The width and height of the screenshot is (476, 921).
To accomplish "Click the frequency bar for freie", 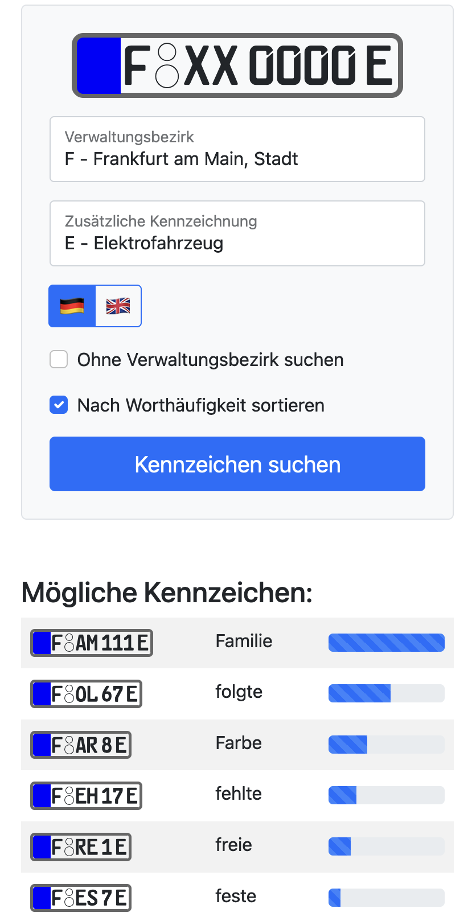I will pos(386,846).
